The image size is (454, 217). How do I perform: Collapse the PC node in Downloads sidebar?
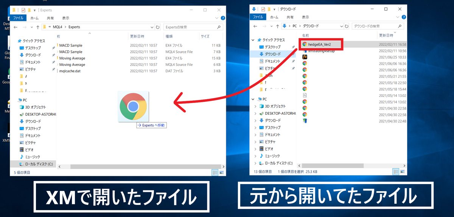pyautogui.click(x=254, y=99)
